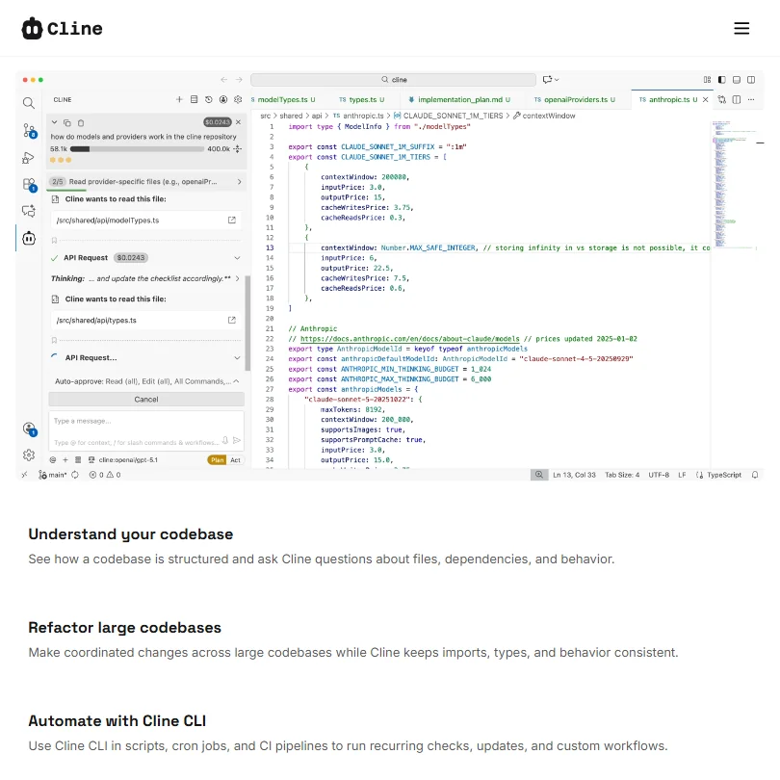Expand the in-progress API Request... row

(146, 357)
